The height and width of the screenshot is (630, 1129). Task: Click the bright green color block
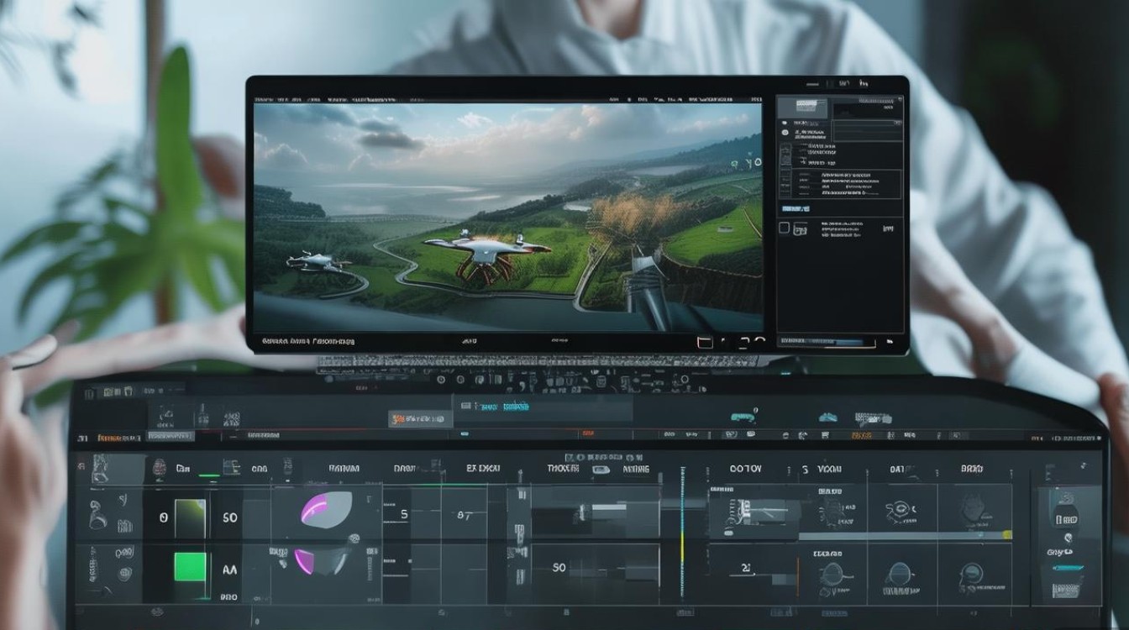coord(190,568)
